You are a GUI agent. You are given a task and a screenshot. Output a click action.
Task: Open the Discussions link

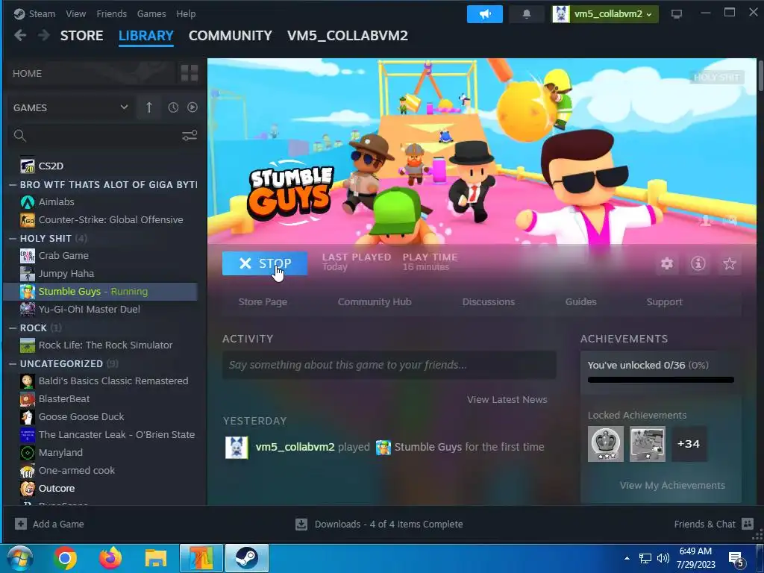(x=488, y=302)
